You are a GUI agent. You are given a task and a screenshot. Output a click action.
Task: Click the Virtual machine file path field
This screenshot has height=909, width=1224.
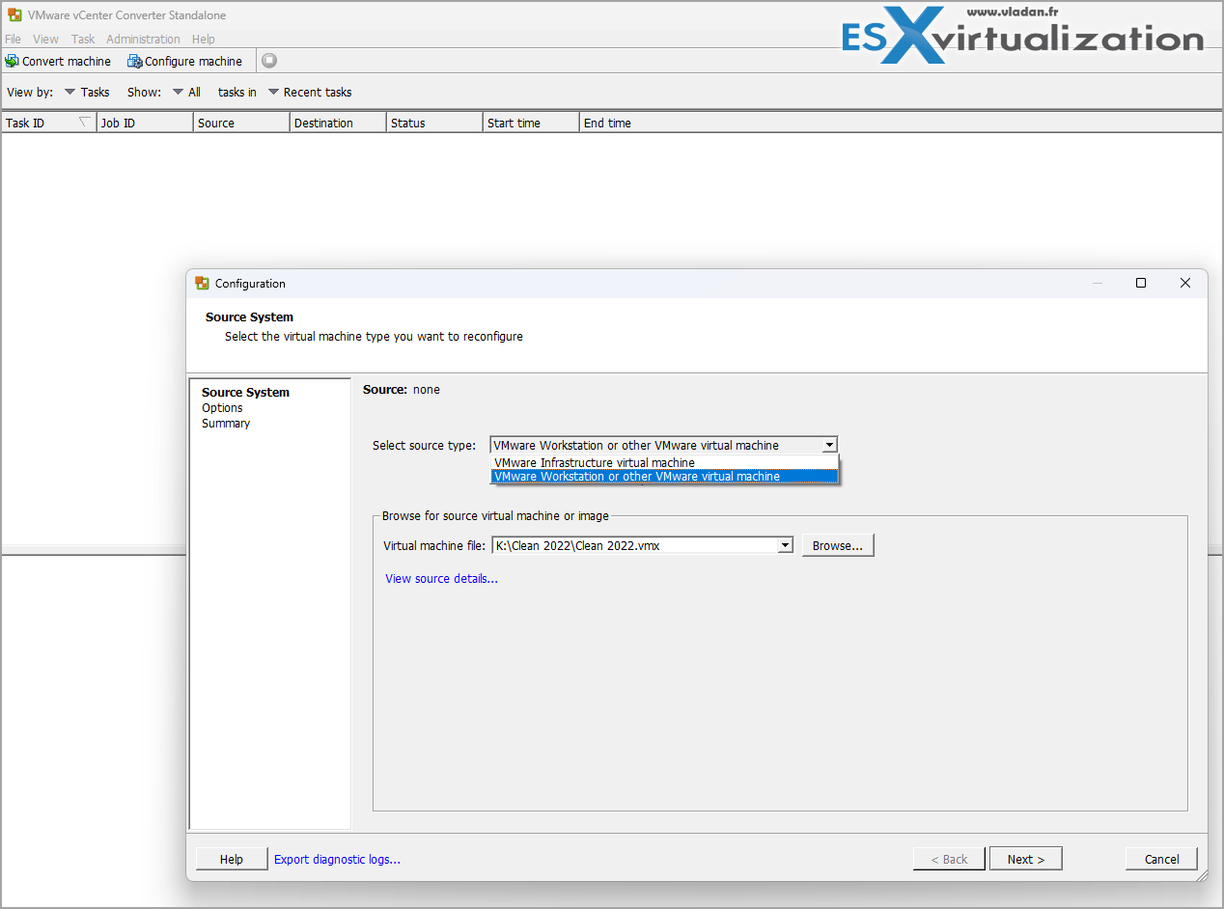coord(634,545)
